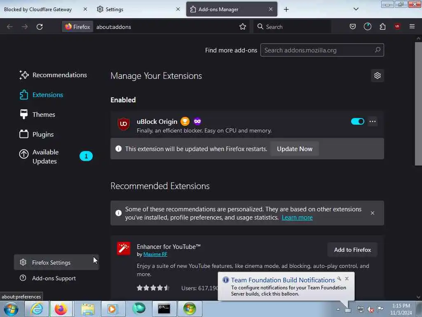Disable the uBlock Origin toggle switch

357,121
